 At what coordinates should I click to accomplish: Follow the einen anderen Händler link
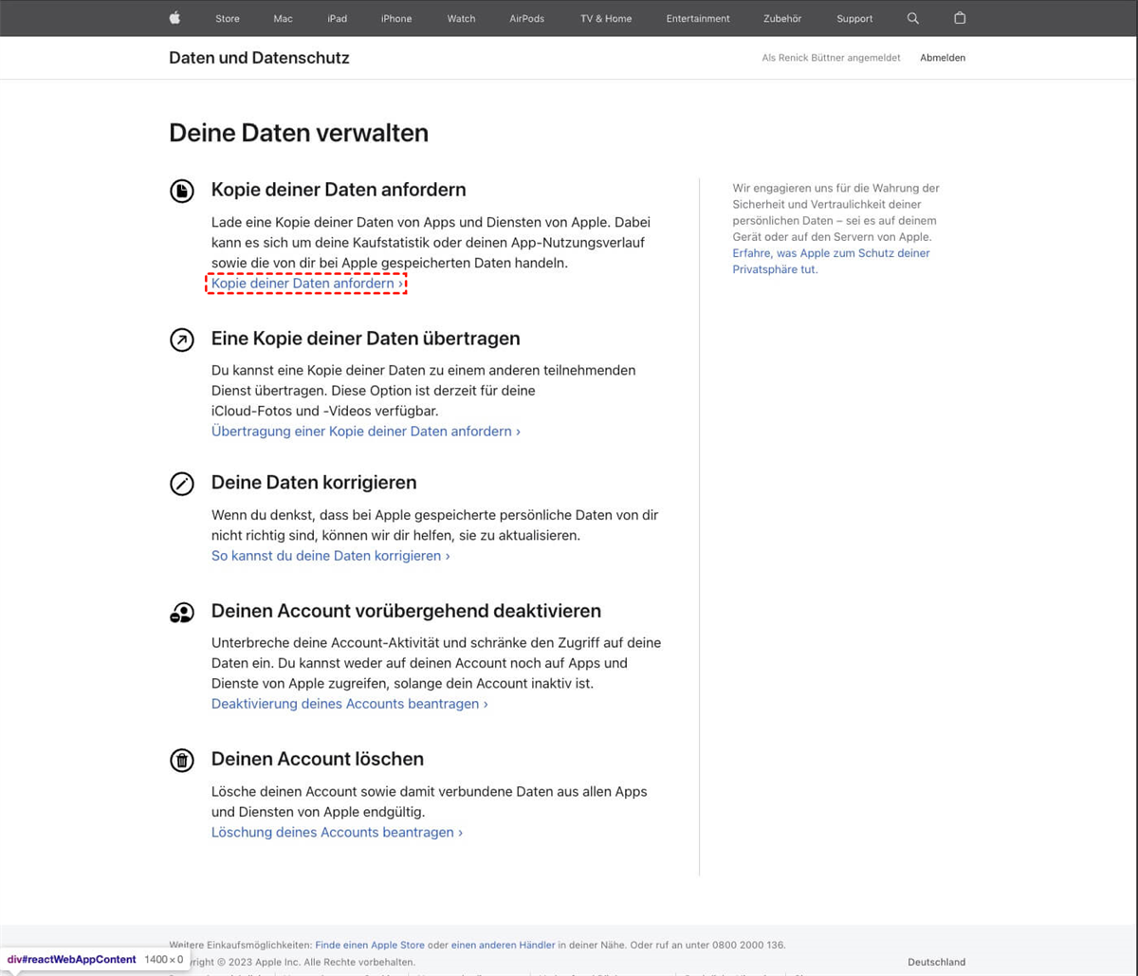pos(503,945)
